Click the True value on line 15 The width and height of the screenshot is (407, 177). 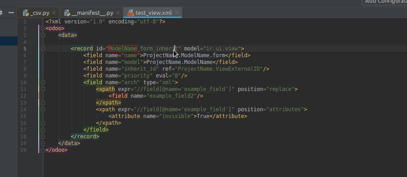tap(203, 116)
